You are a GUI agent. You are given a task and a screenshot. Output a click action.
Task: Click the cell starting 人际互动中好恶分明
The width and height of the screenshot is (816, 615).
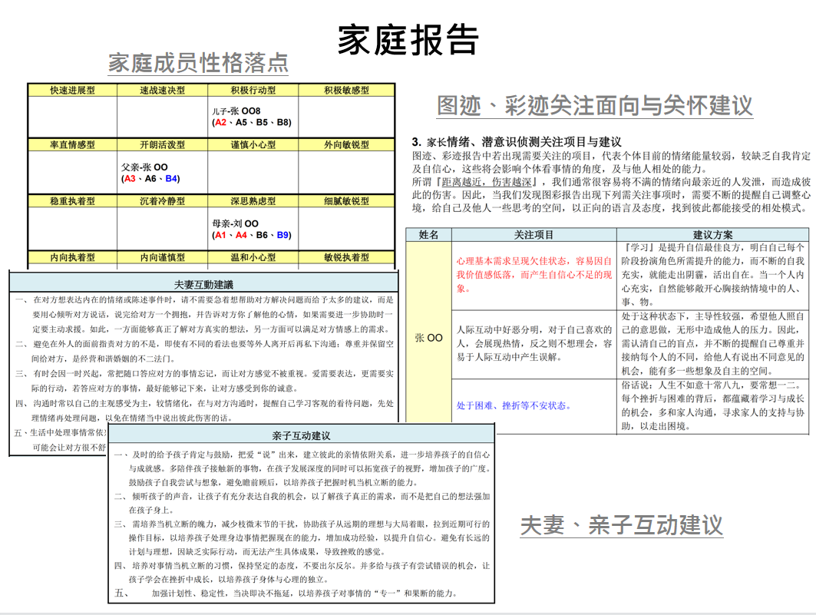(x=534, y=343)
